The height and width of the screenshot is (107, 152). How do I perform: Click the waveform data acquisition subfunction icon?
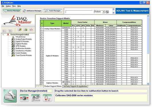click(36, 98)
